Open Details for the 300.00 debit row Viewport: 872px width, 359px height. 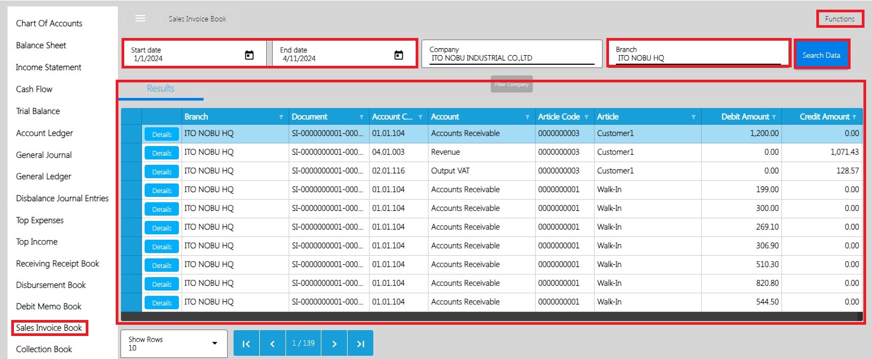coord(162,209)
